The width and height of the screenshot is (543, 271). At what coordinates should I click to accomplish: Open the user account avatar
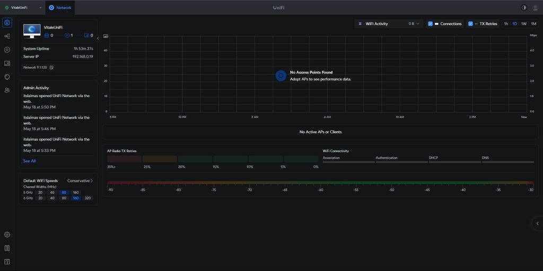[535, 7]
